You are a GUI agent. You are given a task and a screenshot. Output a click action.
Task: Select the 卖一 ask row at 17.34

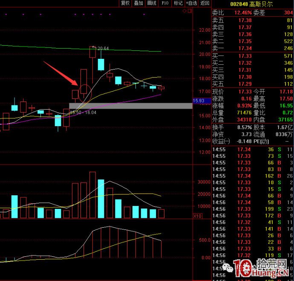[x=253, y=48]
